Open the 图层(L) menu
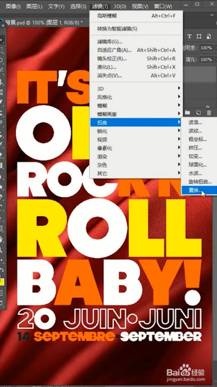The width and height of the screenshot is (217, 387). 34,6
